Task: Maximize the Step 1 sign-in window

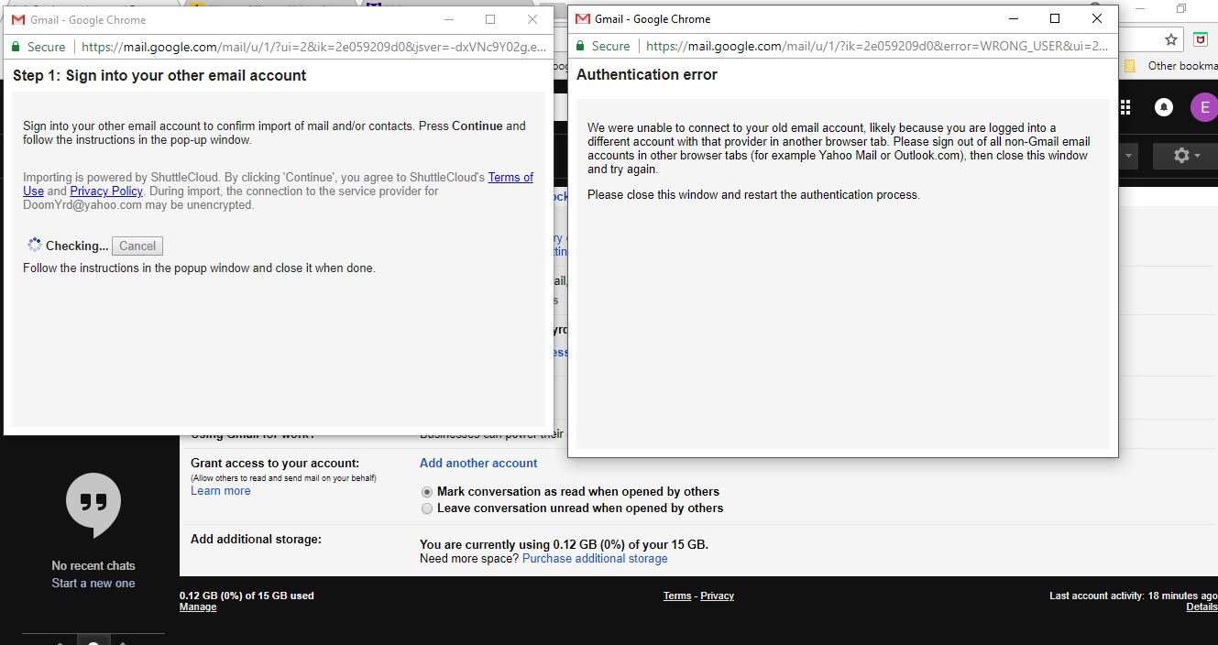Action: [490, 19]
